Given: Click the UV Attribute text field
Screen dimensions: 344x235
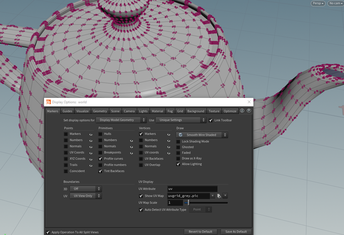Looking at the screenshot, I should point(192,189).
